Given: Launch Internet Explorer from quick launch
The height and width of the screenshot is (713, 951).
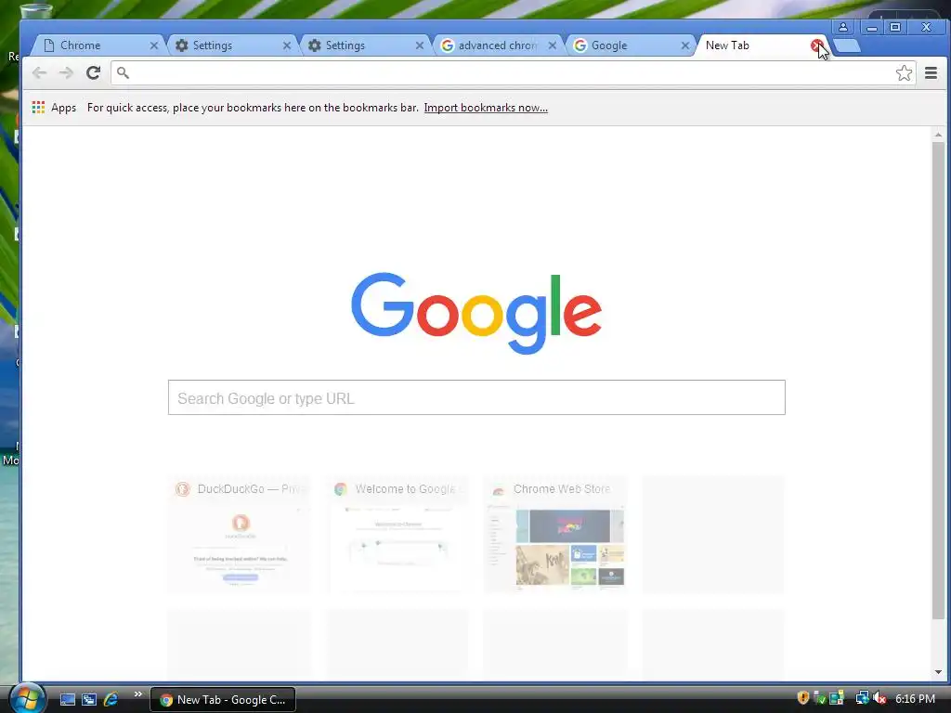Looking at the screenshot, I should point(111,699).
